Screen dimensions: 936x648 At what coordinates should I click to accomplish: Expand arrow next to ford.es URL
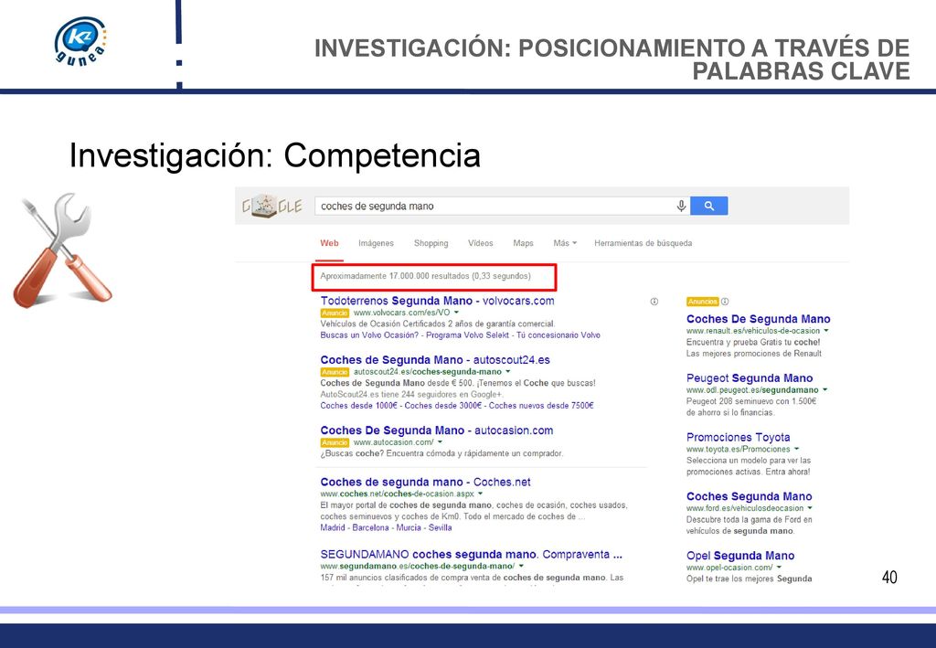810,508
